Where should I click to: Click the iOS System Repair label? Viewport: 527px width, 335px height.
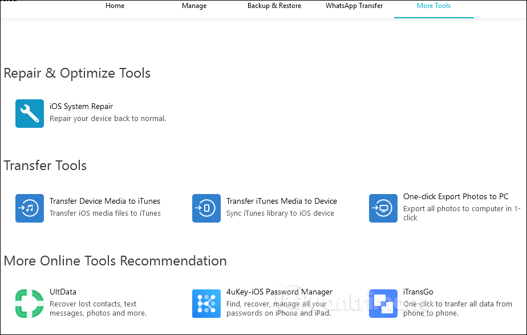tap(81, 106)
